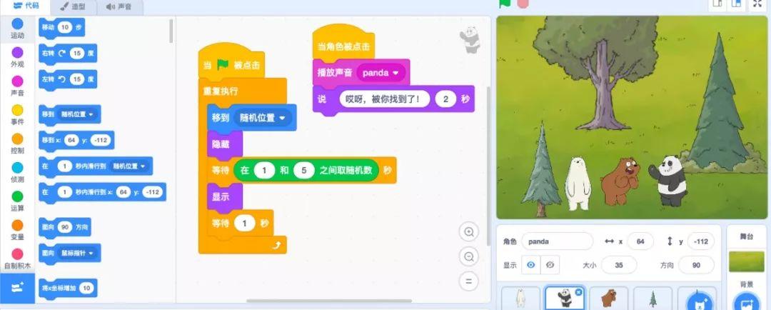Reset workspace zoom with equals button
Image resolution: width=771 pixels, height=310 pixels.
tap(469, 281)
